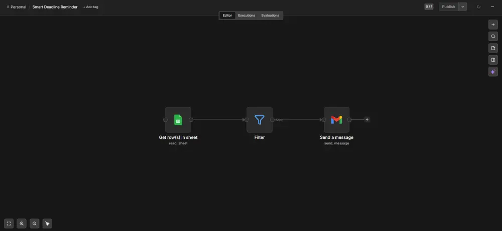Fit workflow to view
Image resolution: width=502 pixels, height=231 pixels.
click(x=9, y=223)
